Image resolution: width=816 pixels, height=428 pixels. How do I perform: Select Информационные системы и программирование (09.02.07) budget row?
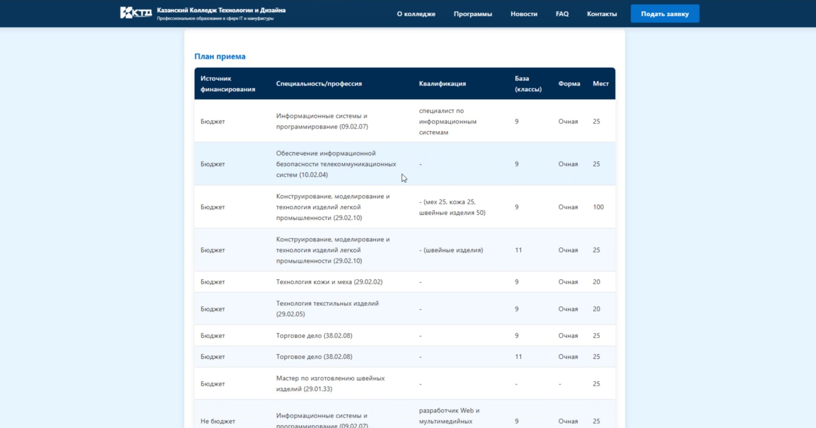[x=405, y=121]
